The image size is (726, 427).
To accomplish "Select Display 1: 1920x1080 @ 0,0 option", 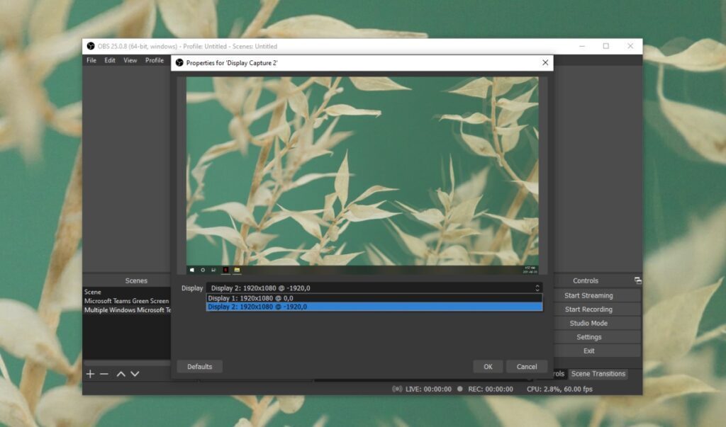I will [x=374, y=298].
